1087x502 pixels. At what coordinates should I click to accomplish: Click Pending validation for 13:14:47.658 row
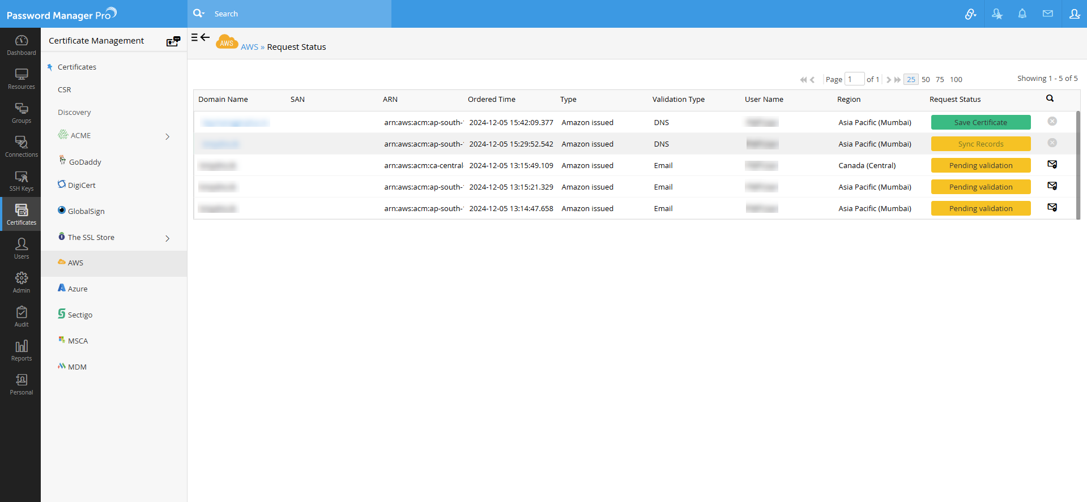click(981, 208)
